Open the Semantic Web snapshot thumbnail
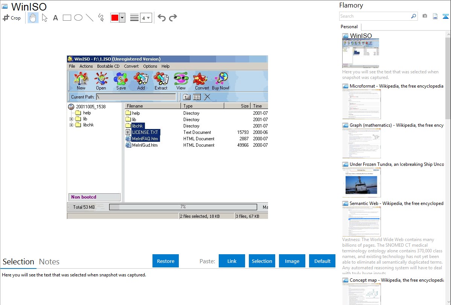Screen dimensions: 451x305 tap(361, 222)
